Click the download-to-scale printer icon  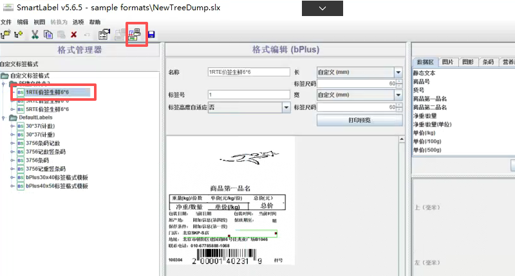pyautogui.click(x=136, y=34)
